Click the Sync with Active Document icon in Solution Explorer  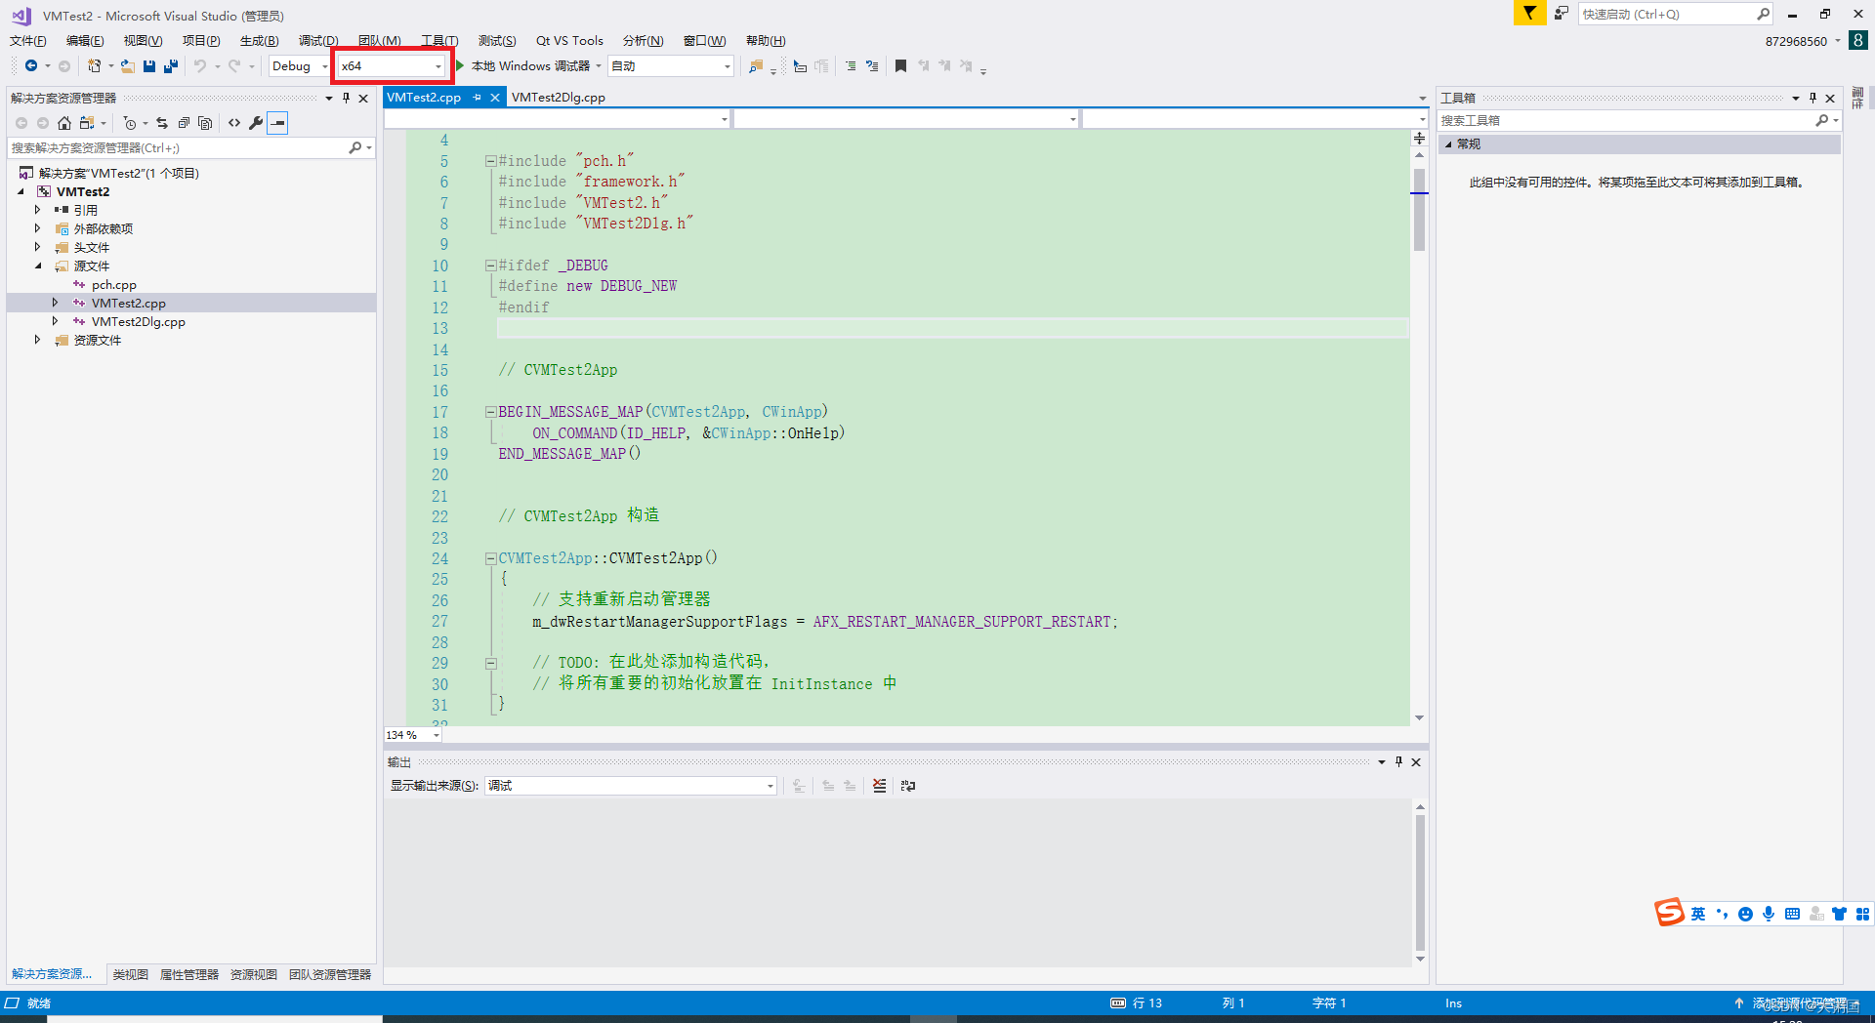(x=162, y=123)
